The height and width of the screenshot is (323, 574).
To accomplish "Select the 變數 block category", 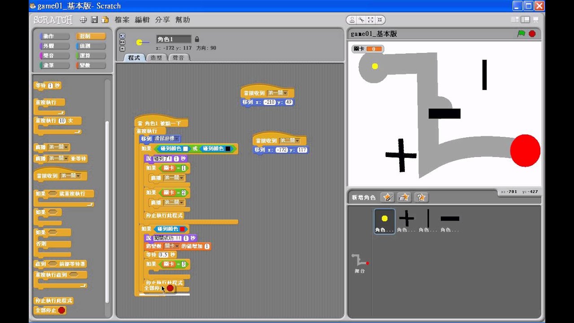I will [91, 65].
